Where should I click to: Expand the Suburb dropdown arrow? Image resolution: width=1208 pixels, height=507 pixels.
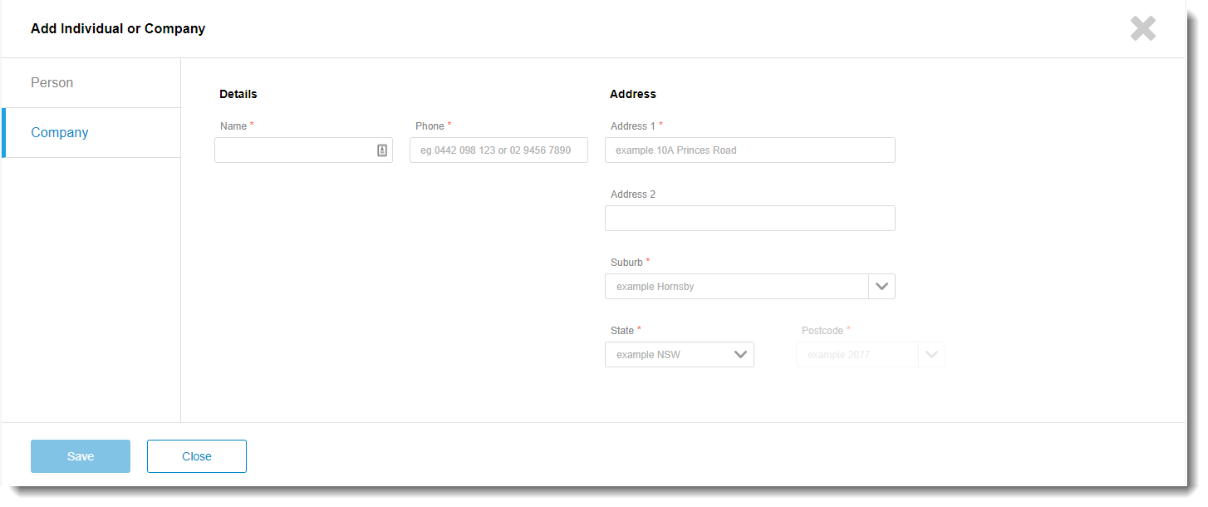point(881,287)
